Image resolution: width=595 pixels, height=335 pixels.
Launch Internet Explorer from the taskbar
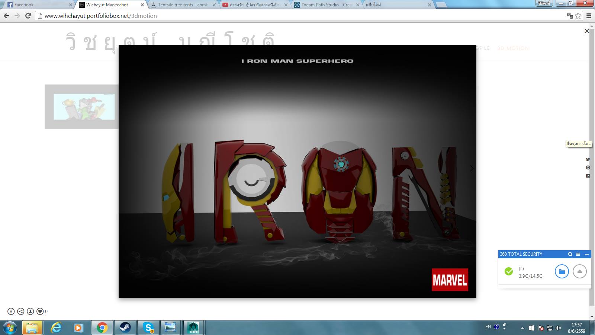(x=56, y=328)
